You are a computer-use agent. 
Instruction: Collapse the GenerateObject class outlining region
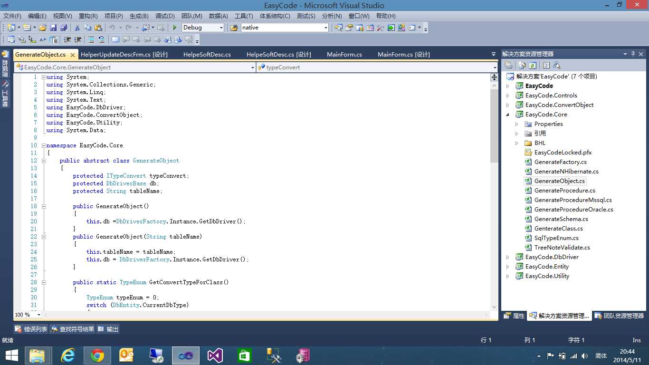click(x=44, y=161)
